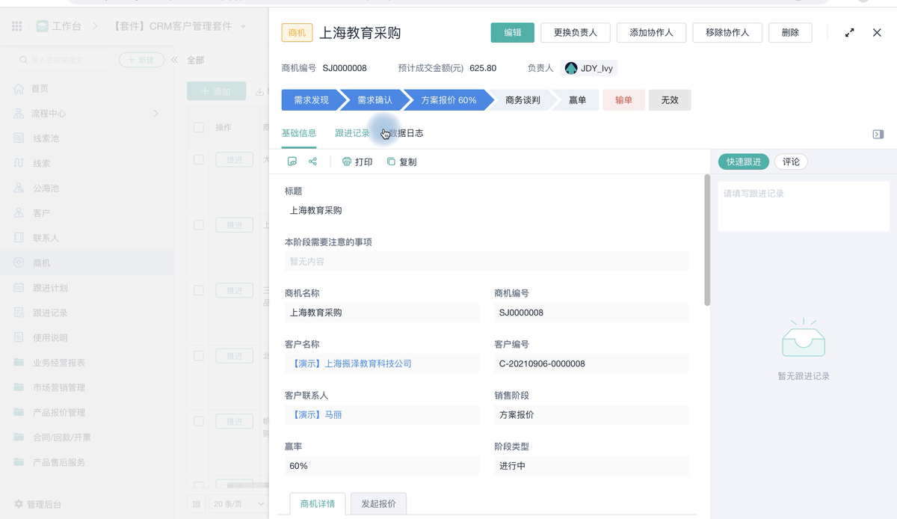Click the share icon in detail toolbar
897x519 pixels.
[312, 162]
